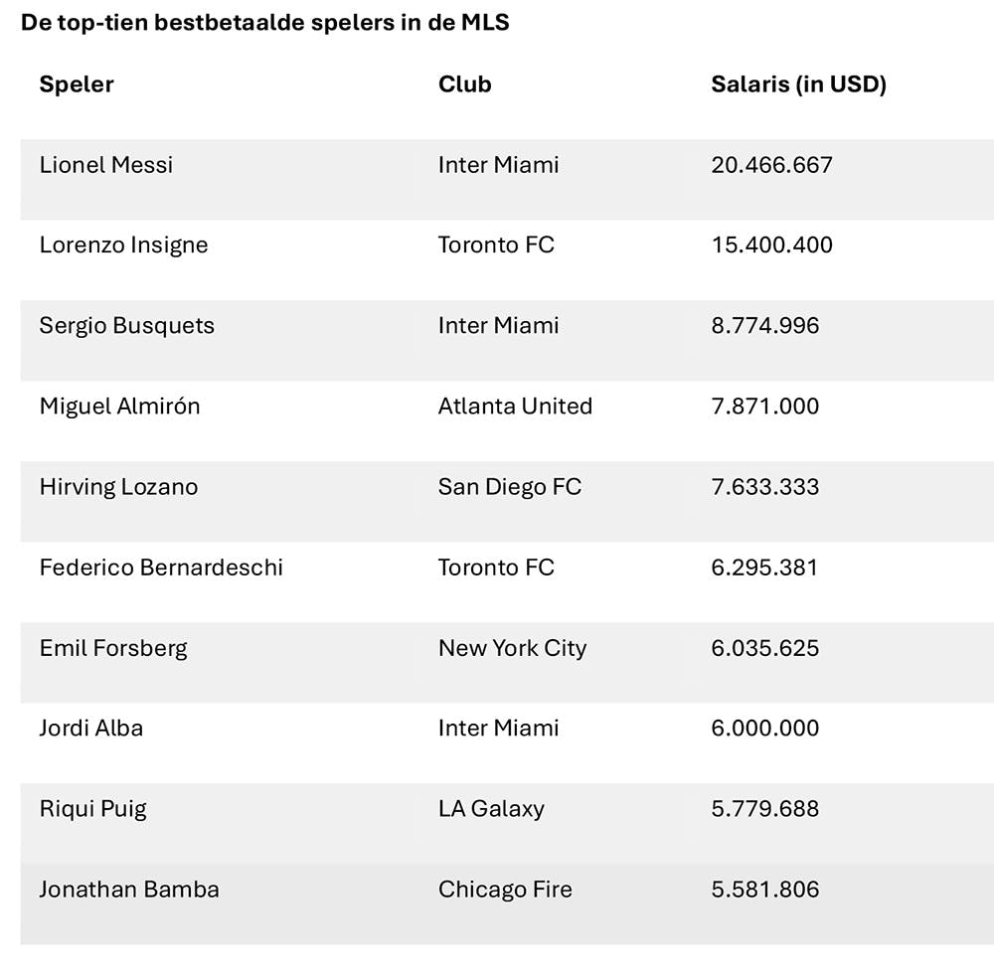
Task: Click the Sergio Busquets row name
Action: click(x=126, y=326)
